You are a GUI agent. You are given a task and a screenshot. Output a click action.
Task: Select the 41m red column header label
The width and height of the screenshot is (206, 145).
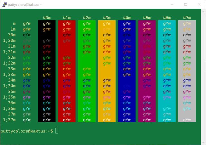(67, 18)
